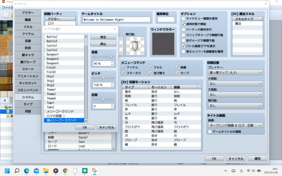
Task: Open 敵キャラ database tab
Action: [x=28, y=55]
